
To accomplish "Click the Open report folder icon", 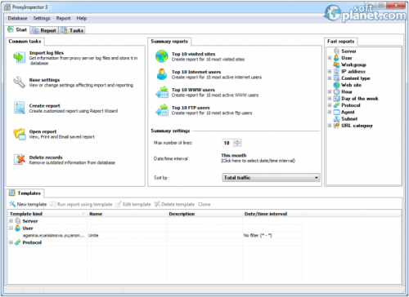I will (19, 134).
